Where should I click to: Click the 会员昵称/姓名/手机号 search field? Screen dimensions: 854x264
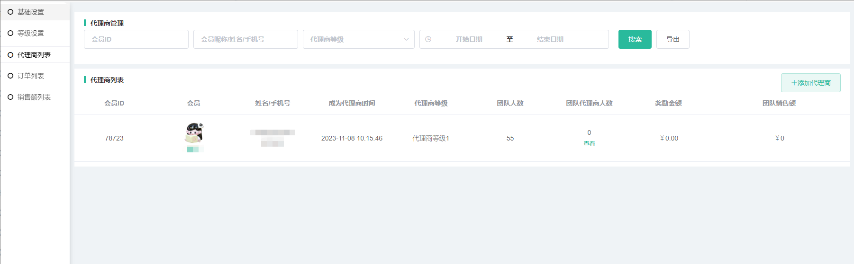245,39
